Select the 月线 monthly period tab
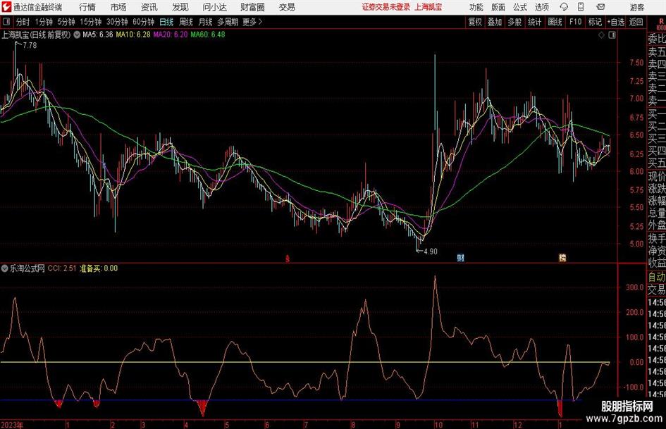Image resolution: width=666 pixels, height=429 pixels. click(x=206, y=22)
